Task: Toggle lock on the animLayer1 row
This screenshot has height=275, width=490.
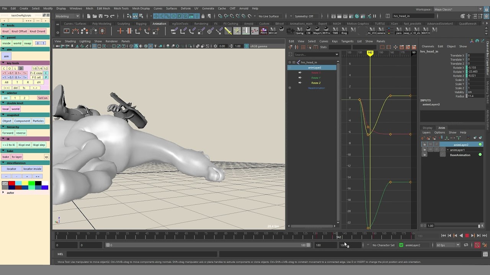Action: coord(424,150)
